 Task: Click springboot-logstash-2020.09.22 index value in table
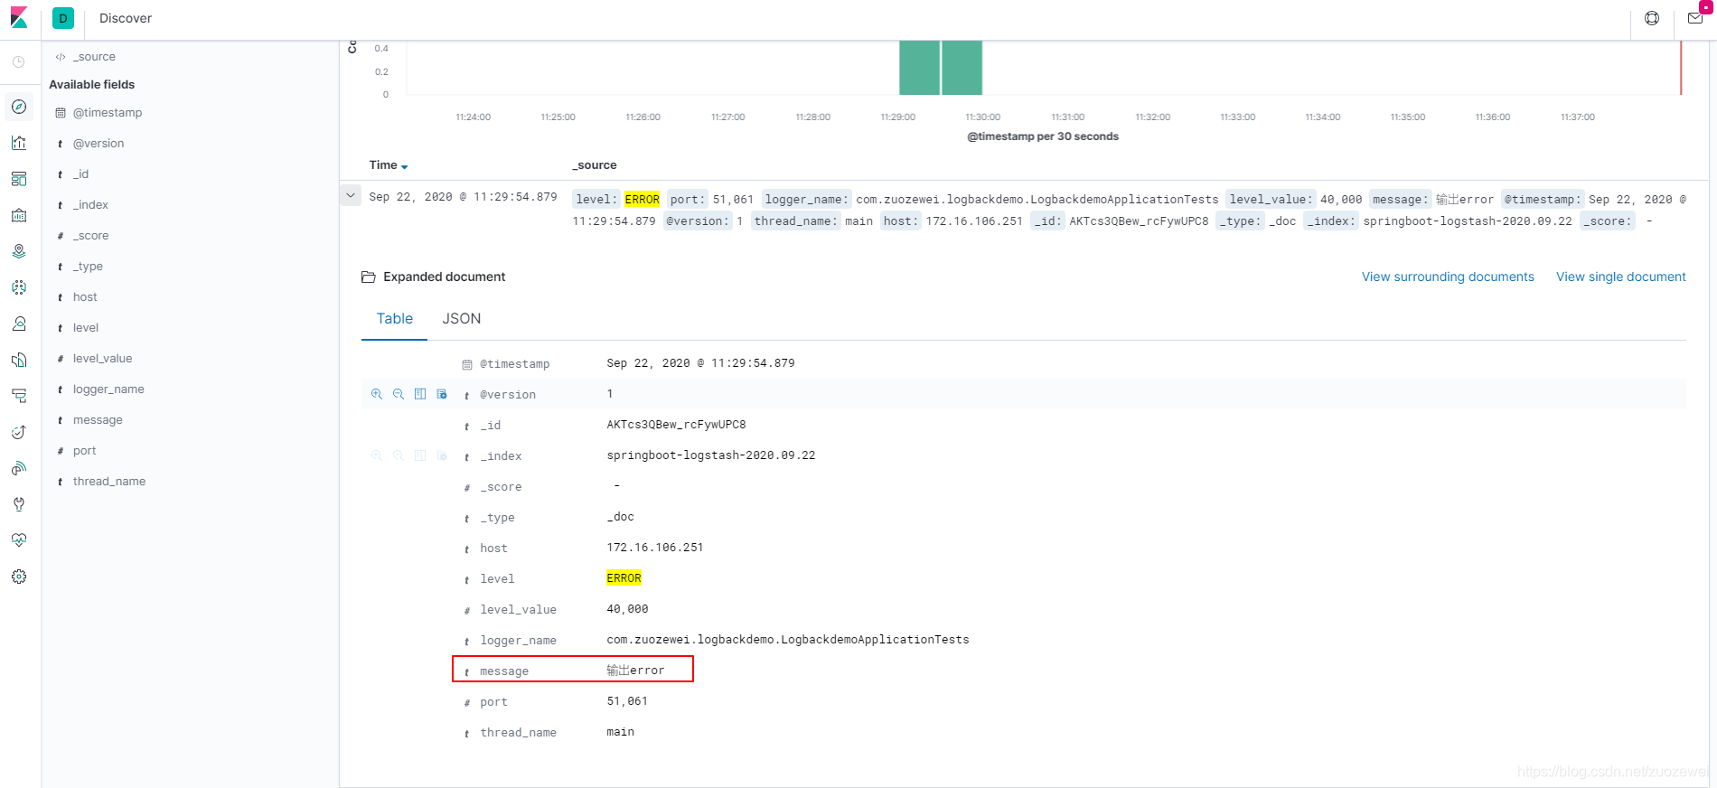[x=711, y=455]
